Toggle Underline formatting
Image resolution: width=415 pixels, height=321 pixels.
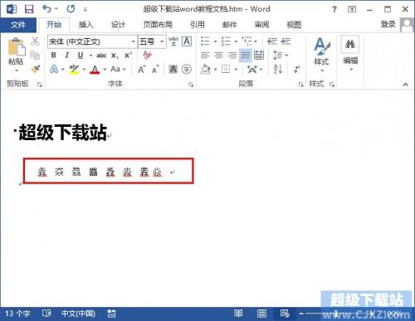(x=81, y=56)
